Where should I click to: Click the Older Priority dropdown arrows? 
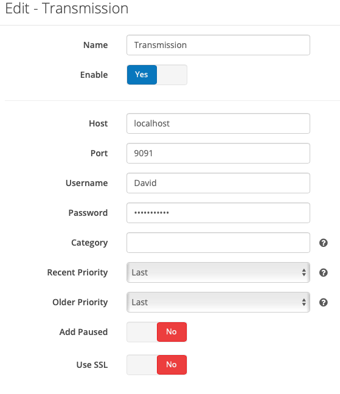[x=304, y=302]
